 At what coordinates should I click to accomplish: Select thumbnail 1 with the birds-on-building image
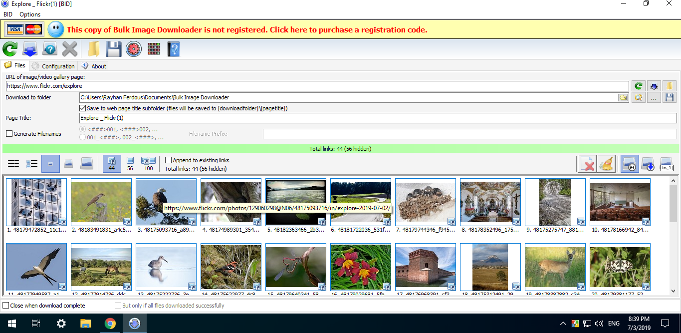click(36, 202)
